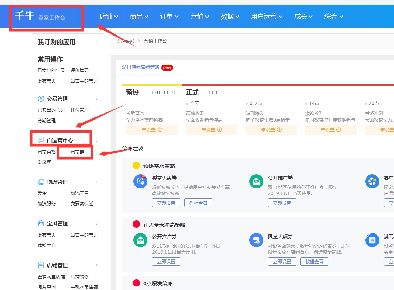Open the 综合 dropdown menu
Screen dimensions: 394x290
tap(334, 17)
